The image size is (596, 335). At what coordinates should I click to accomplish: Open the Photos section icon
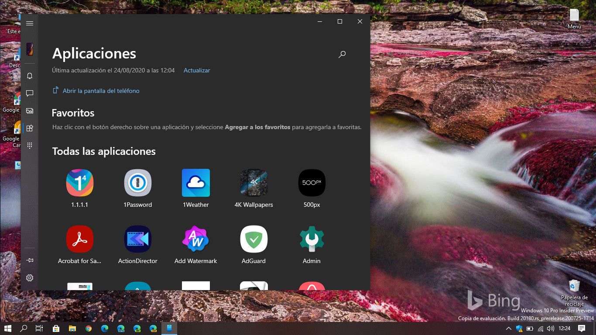coord(30,111)
